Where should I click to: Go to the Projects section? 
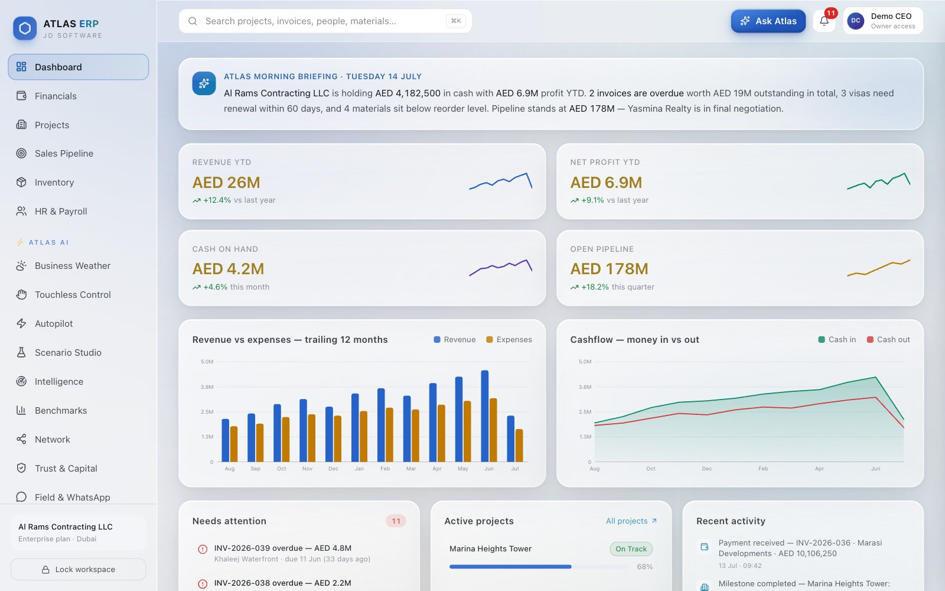point(79,125)
